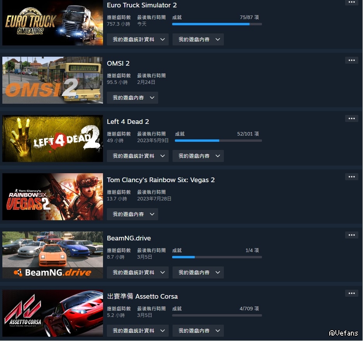This screenshot has height=341, width=363.
Task: Expand 我的遊戲內容 dropdown for OMSI 2
Action: [133, 98]
